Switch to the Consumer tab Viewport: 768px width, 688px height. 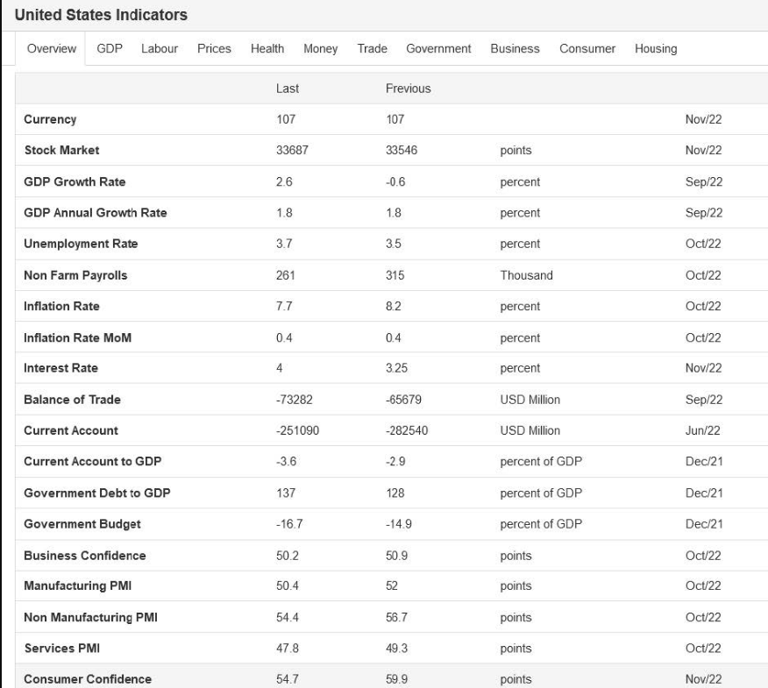point(587,49)
